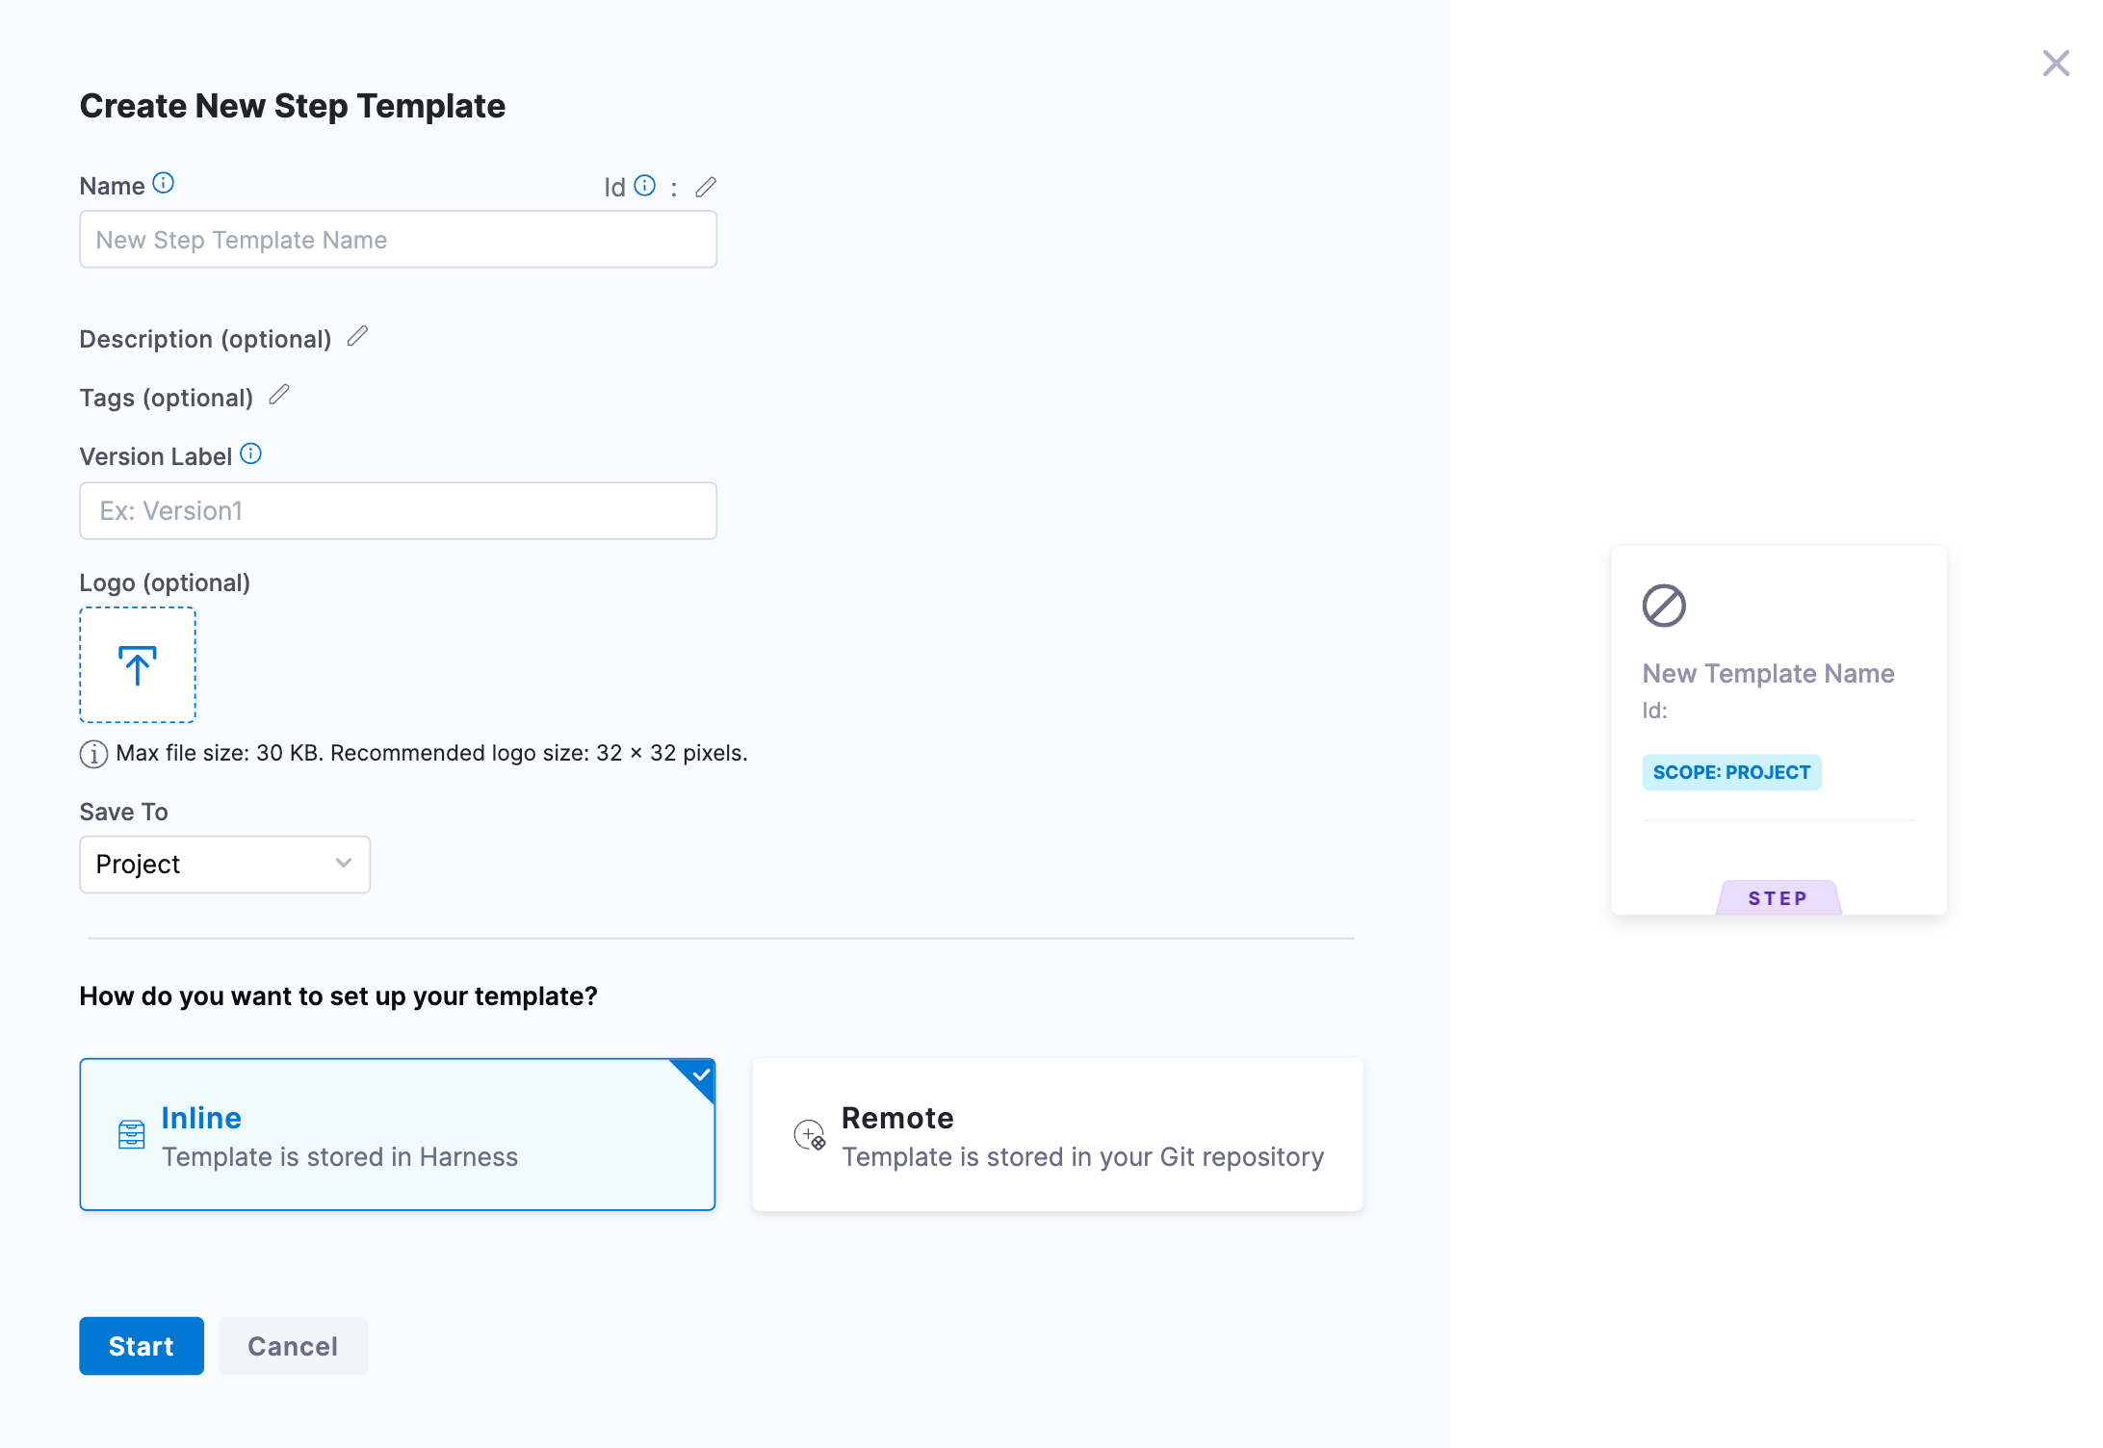
Task: Click the Save To dropdown chevron
Action: 344,864
